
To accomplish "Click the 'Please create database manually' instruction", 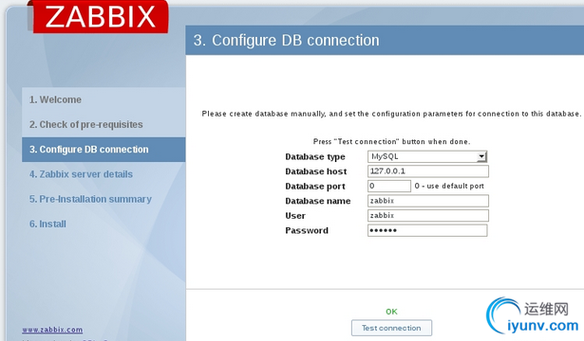I will tap(391, 114).
